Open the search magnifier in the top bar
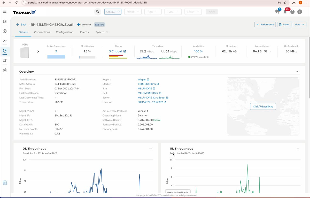 coord(98,12)
